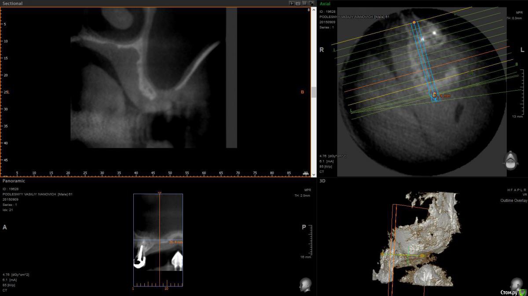Click the capture icon in Sectional header
This screenshot has height=296, width=528.
pyautogui.click(x=298, y=3)
